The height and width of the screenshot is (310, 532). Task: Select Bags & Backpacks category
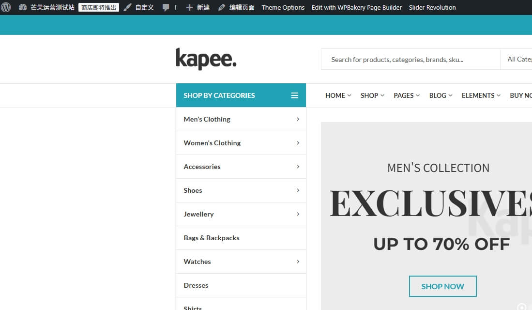click(x=212, y=238)
